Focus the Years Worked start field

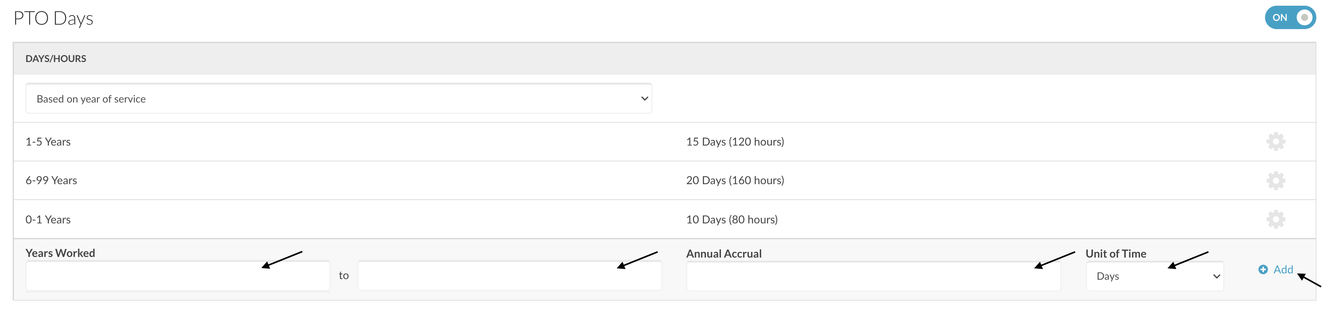(177, 276)
